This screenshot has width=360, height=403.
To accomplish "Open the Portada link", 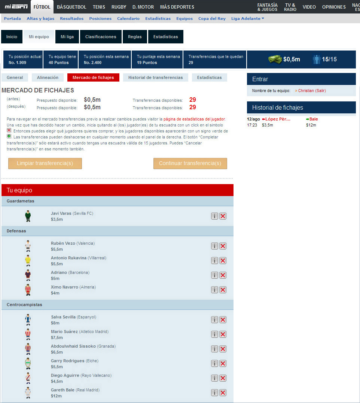I will (x=12, y=18).
